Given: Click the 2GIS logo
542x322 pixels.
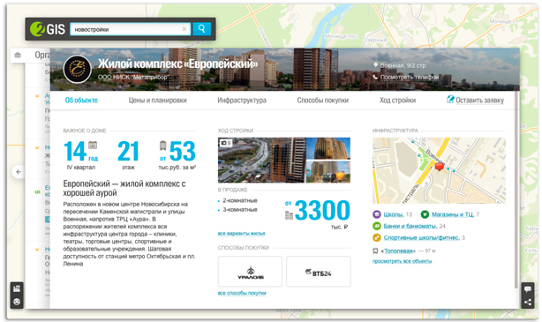Looking at the screenshot, I should [x=48, y=29].
